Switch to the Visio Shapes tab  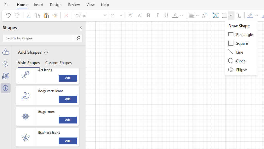tap(29, 63)
